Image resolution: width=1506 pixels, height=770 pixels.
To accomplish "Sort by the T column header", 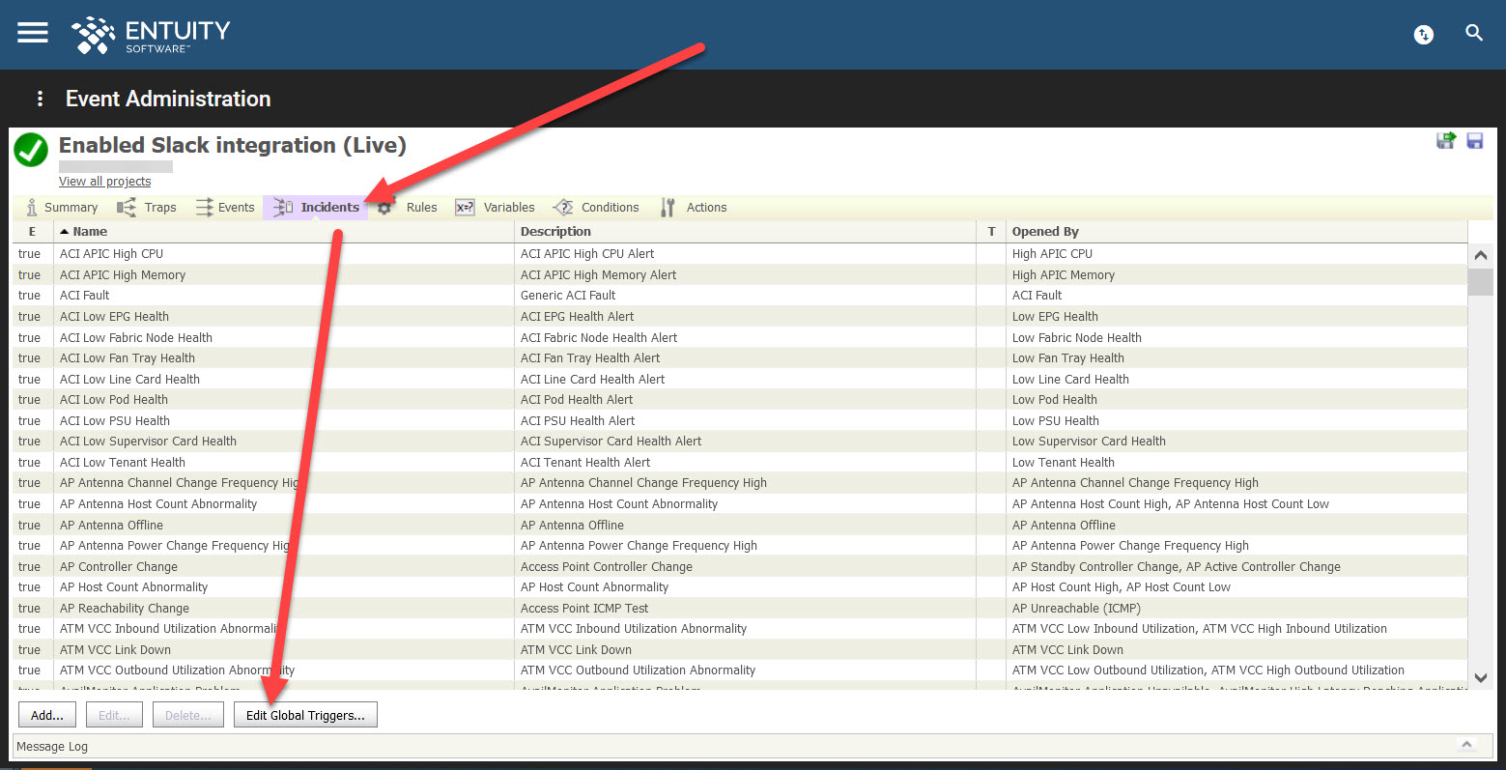I will [991, 232].
